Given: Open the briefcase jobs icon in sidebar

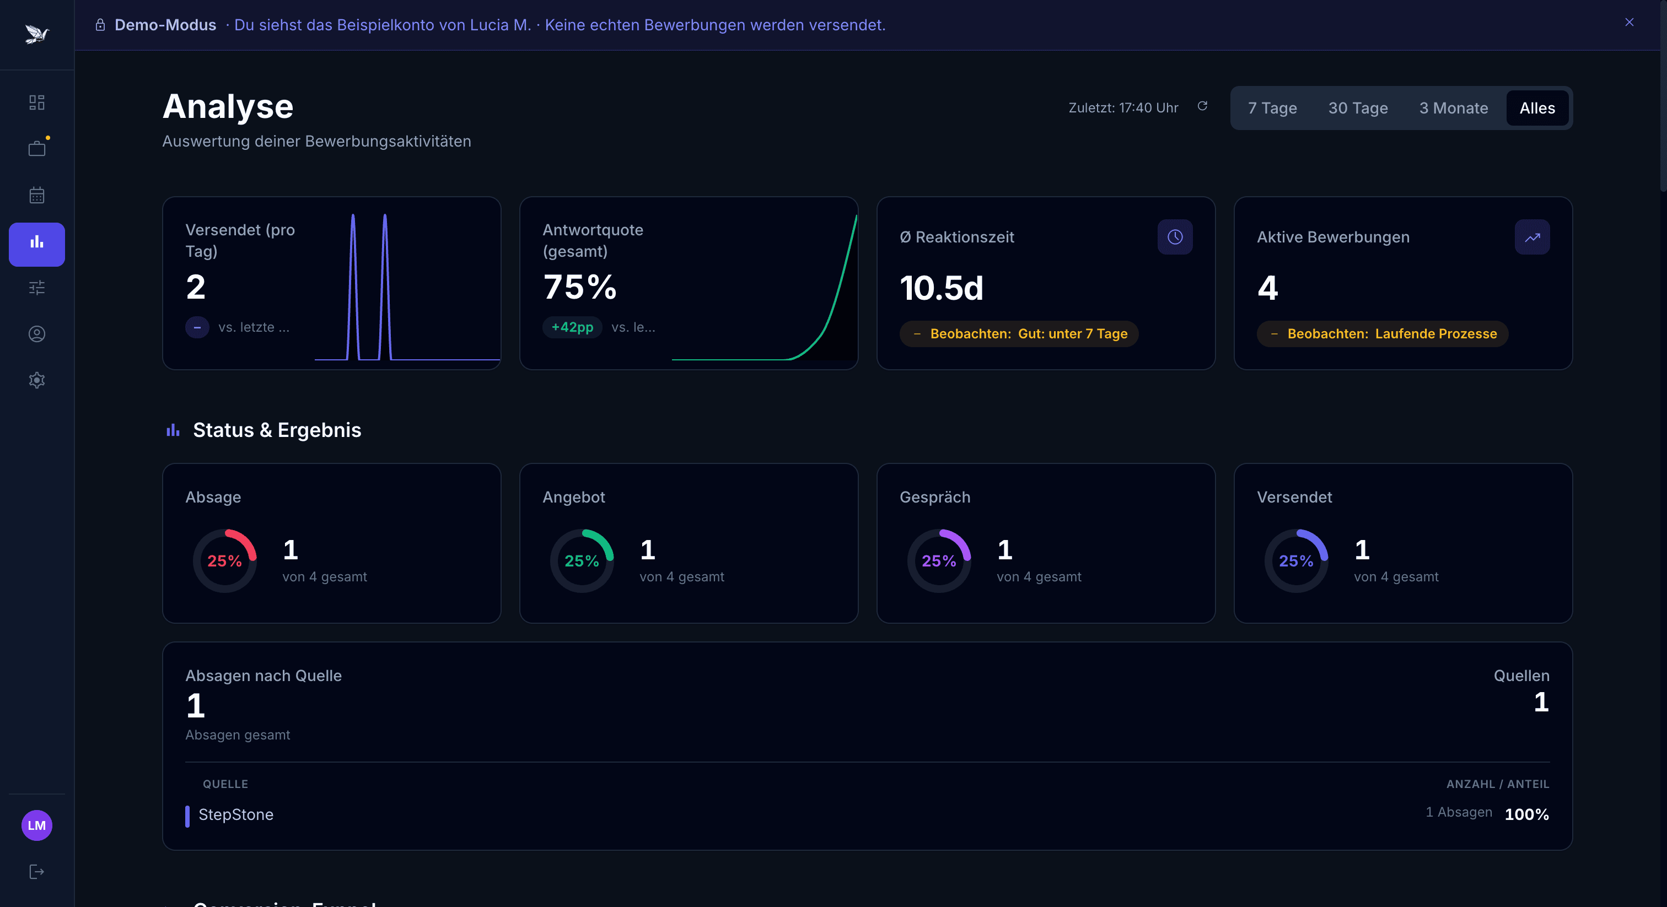Looking at the screenshot, I should (x=37, y=149).
